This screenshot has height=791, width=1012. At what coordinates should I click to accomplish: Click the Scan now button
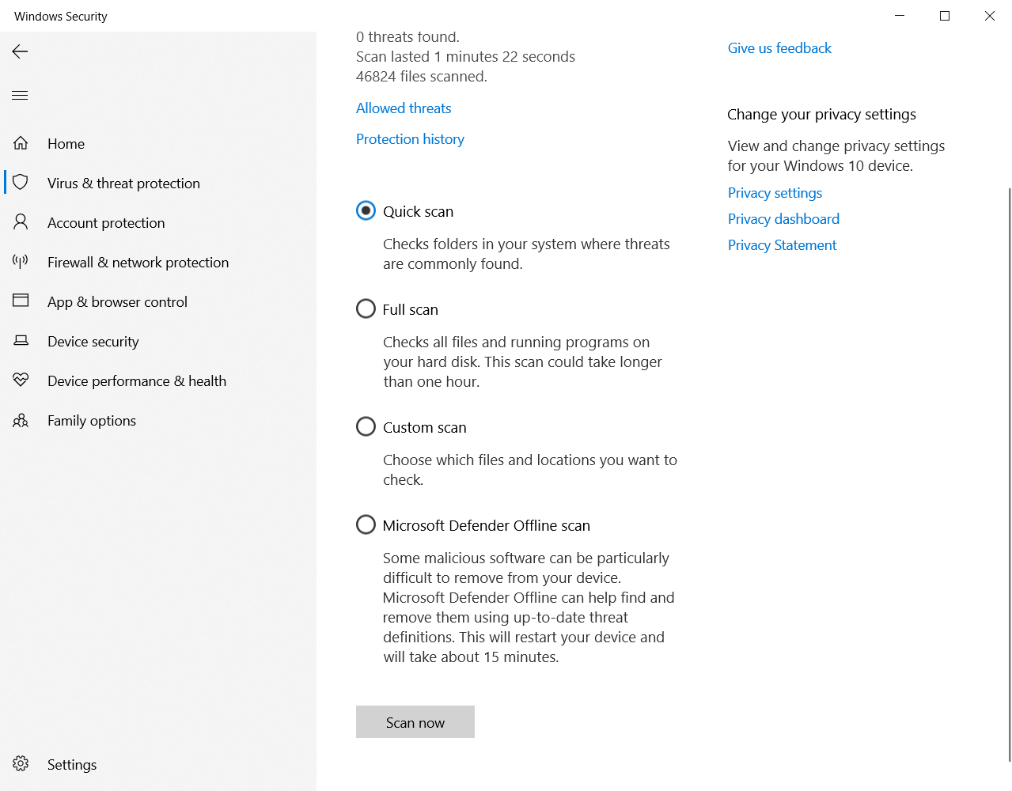coord(415,722)
